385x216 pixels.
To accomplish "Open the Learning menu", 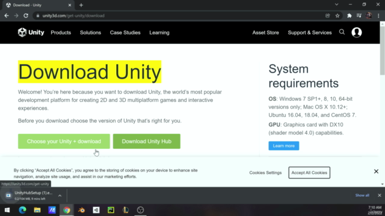I will tap(159, 32).
